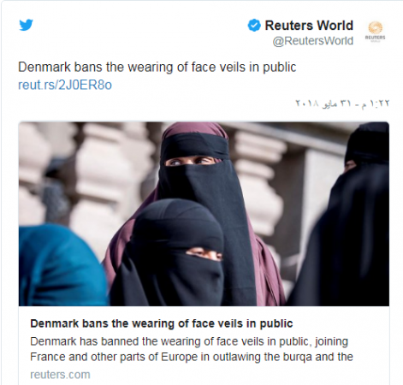
Task: Open the @ReutersWorld handle link
Action: click(x=313, y=41)
